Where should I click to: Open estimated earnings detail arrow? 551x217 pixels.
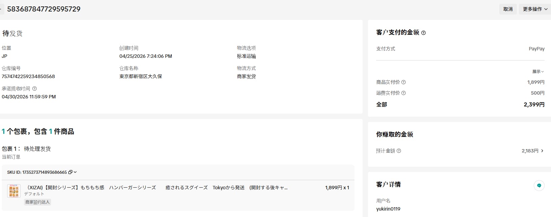pyautogui.click(x=542, y=151)
